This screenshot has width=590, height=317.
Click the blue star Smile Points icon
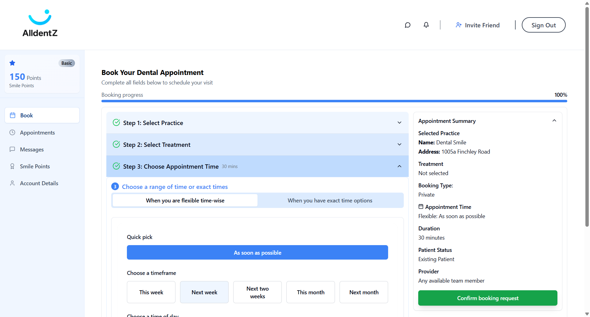[x=12, y=63]
